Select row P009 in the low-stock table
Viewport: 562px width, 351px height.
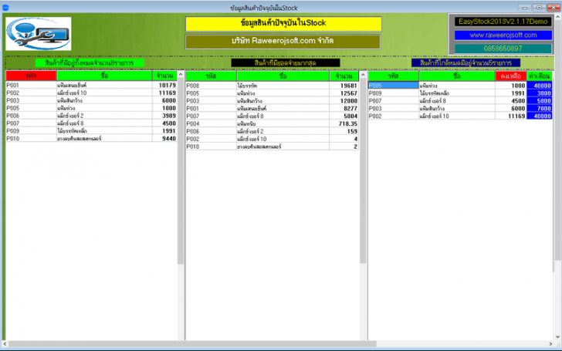coord(460,93)
